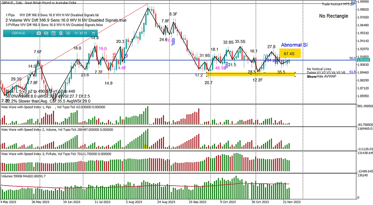Click the GBPAUD Daily chart title text
The height and width of the screenshot is (205, 373).
[39, 3]
